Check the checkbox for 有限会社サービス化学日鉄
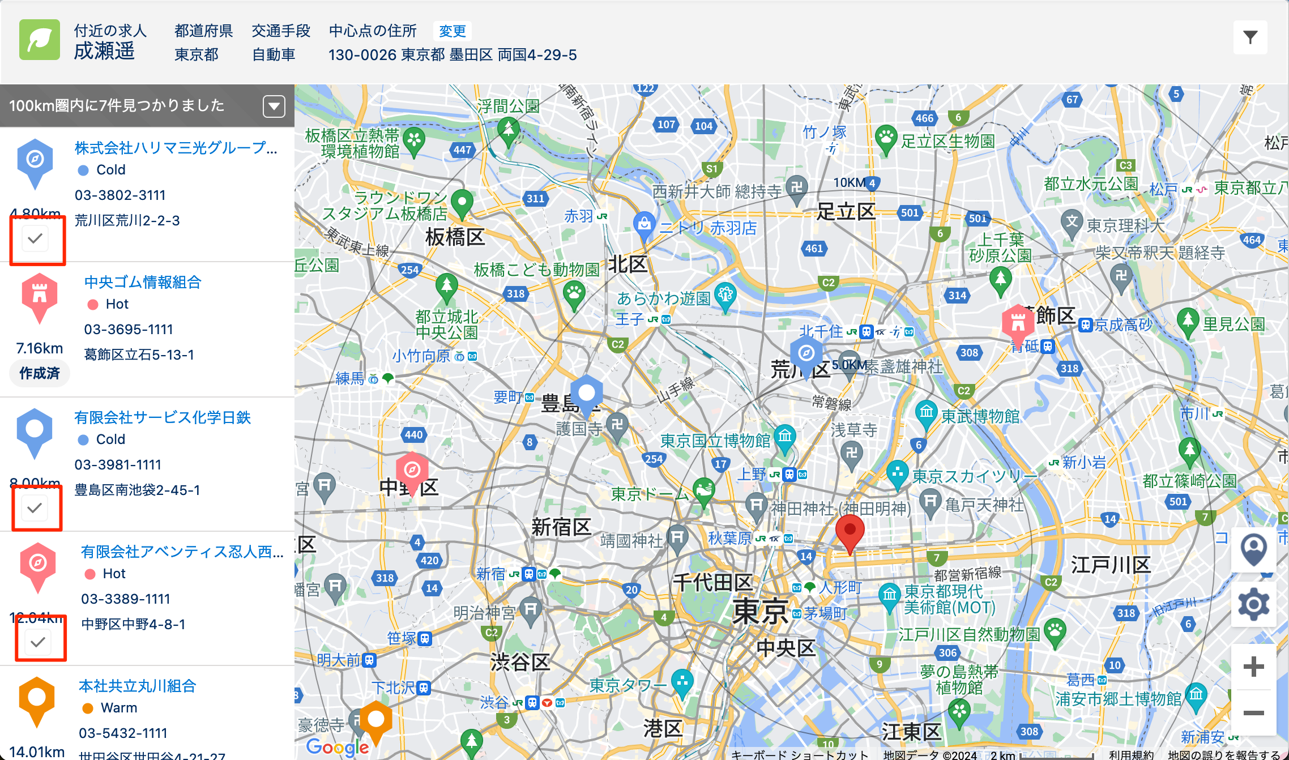 [x=35, y=507]
